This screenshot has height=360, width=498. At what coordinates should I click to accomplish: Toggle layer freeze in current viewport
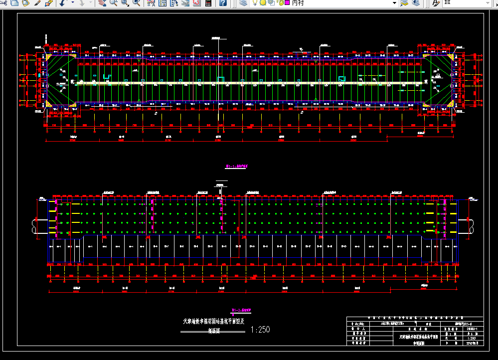pos(271,3)
